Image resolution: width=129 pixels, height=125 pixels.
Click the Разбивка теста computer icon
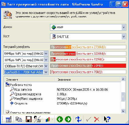point(7,85)
